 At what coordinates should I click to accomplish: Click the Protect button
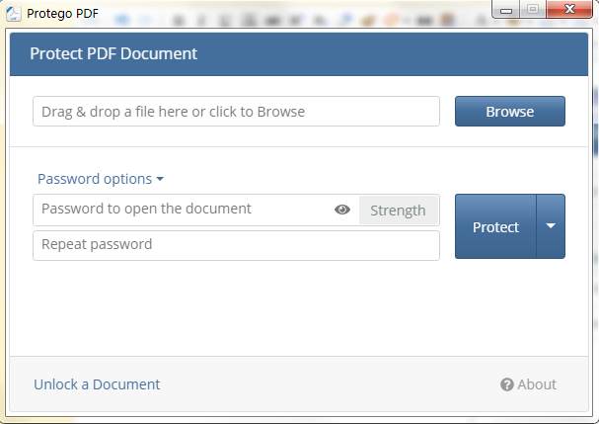495,226
